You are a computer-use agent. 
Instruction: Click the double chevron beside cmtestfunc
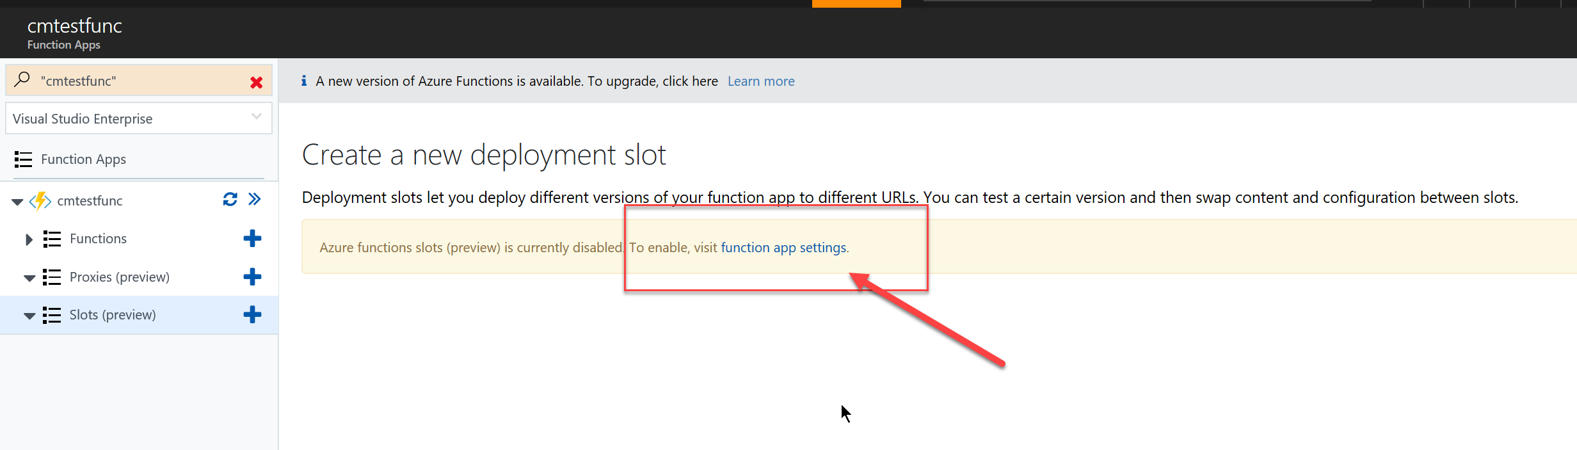point(255,199)
